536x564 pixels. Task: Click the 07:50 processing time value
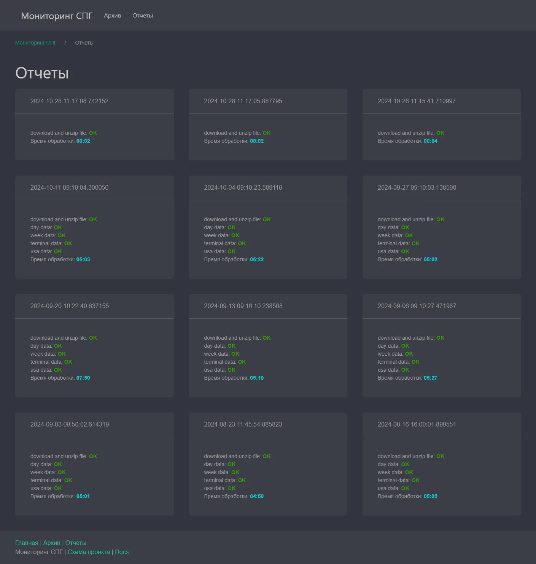[83, 378]
